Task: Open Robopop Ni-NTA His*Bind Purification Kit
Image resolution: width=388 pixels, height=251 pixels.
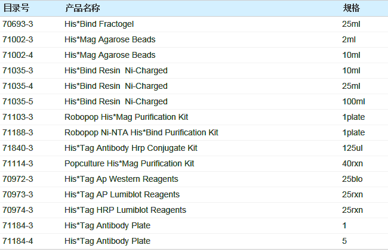Action: [x=141, y=133]
